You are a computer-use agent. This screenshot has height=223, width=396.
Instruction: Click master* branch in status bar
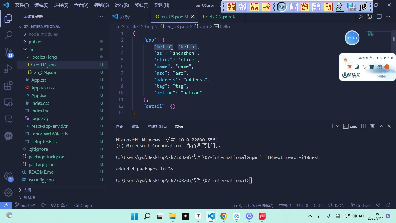coord(25,205)
